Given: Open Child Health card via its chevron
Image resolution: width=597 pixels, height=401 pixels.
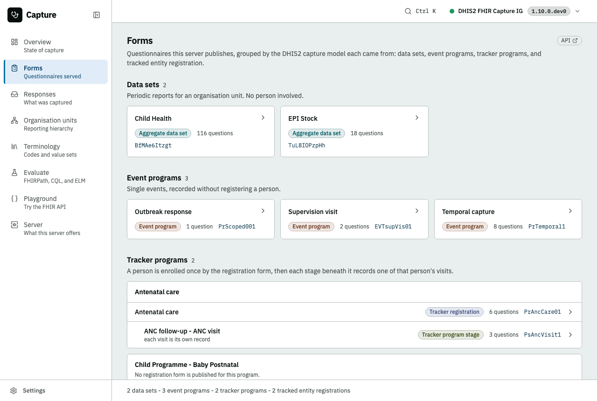Looking at the screenshot, I should pyautogui.click(x=263, y=118).
